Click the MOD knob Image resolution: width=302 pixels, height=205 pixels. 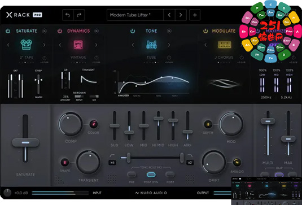point(231,124)
